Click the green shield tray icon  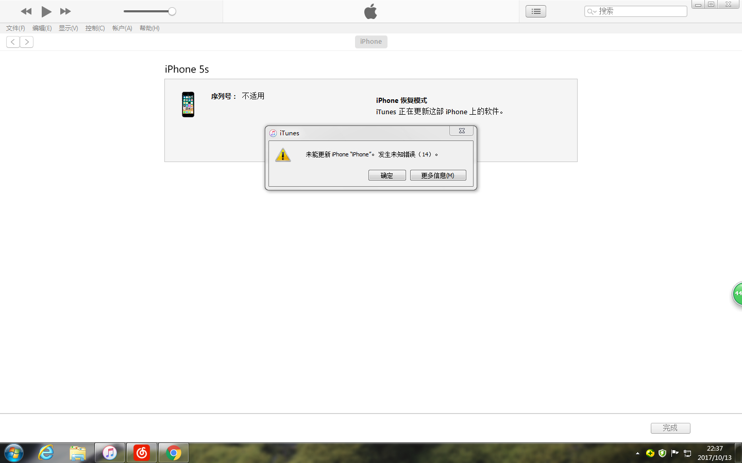[663, 453]
